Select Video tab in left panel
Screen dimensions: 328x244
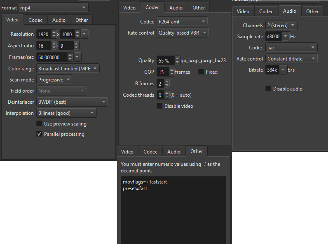click(12, 20)
